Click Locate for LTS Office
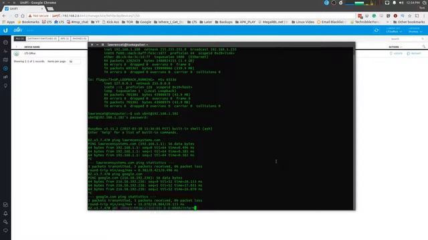Screen dimensions: 428x240 396,53
